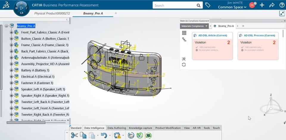The height and width of the screenshot is (140, 286).
Task: Click the tree horizontal scrollbar
Action: pos(26,123)
